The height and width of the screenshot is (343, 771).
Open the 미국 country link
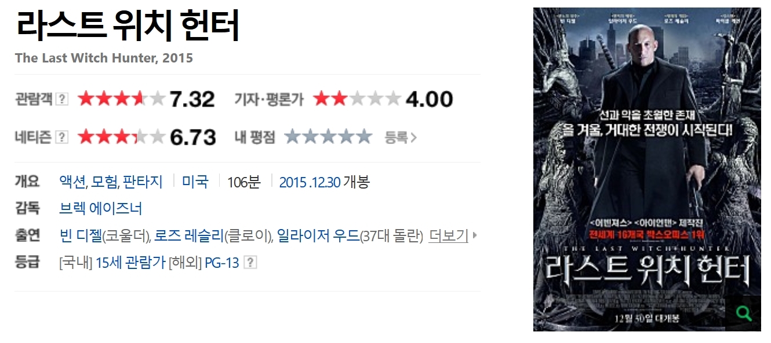pyautogui.click(x=195, y=182)
